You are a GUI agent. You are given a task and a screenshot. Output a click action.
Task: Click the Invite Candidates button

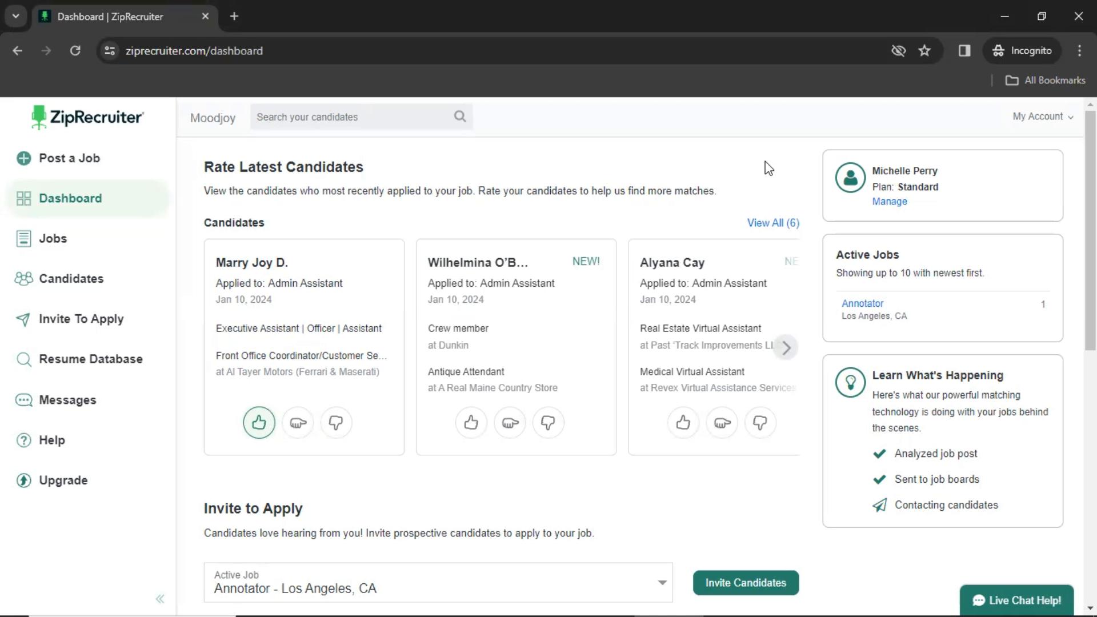click(x=745, y=582)
